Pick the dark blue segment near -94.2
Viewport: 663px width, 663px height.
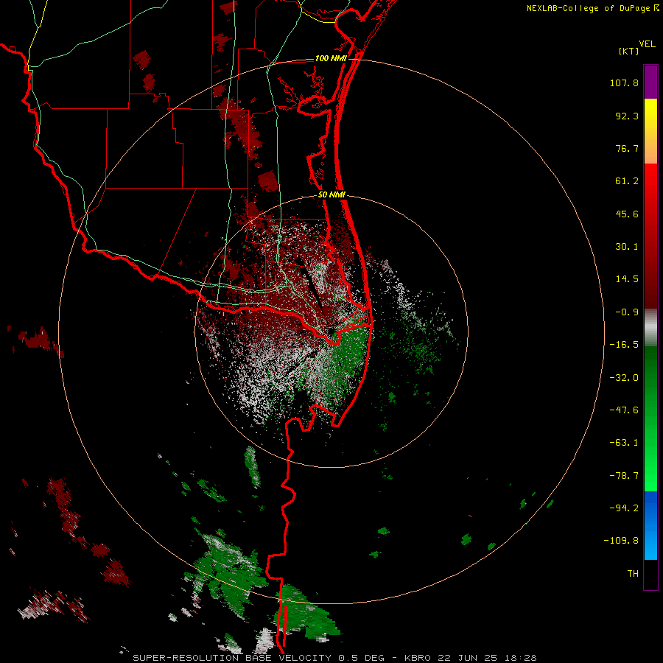(650, 508)
